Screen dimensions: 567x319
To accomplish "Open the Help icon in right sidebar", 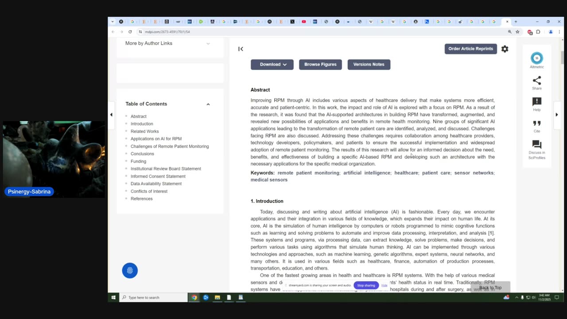I will pyautogui.click(x=536, y=102).
